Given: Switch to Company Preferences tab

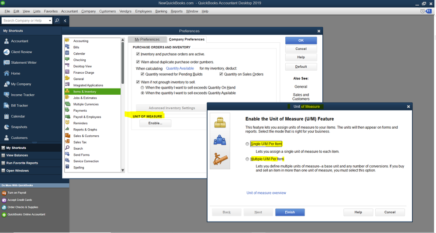Looking at the screenshot, I should point(187,39).
